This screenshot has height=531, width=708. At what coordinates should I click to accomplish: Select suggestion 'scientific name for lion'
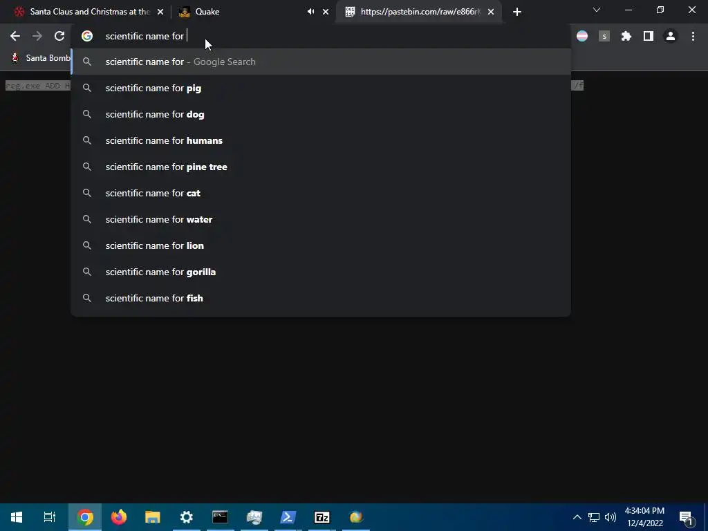pos(321,245)
